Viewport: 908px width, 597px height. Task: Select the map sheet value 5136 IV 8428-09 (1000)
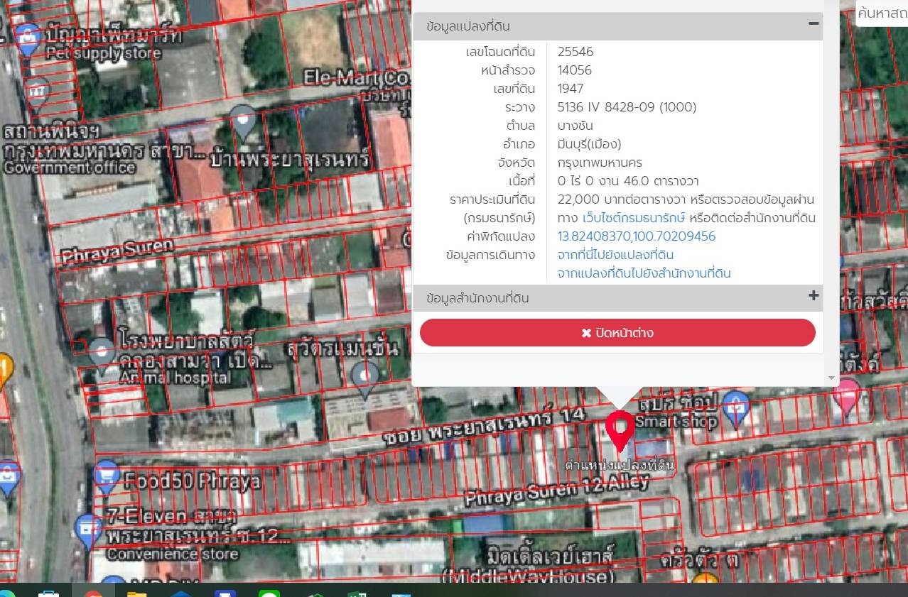point(627,107)
